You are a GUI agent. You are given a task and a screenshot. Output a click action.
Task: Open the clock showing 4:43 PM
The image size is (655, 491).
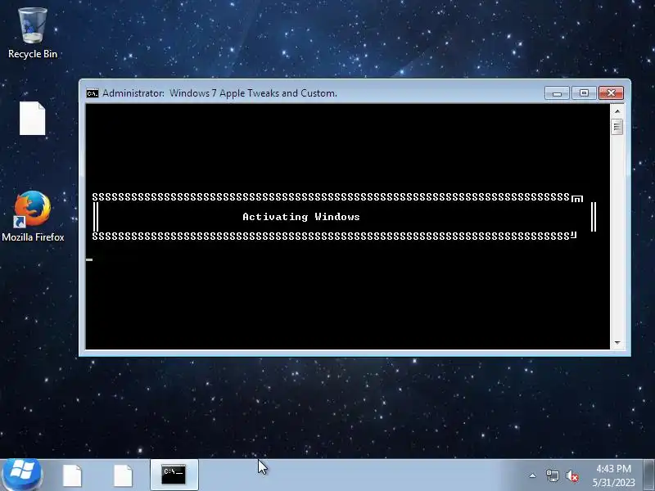pyautogui.click(x=613, y=475)
